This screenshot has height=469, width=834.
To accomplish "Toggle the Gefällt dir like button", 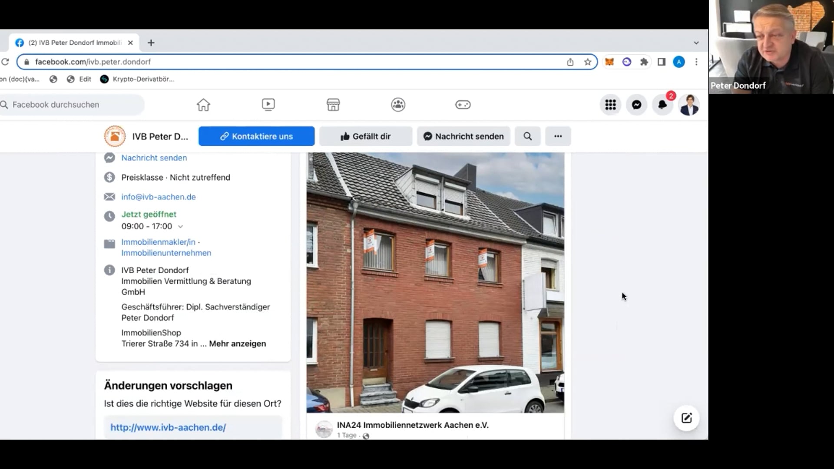I will pos(365,136).
